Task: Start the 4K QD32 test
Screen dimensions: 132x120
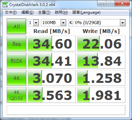Action: [16, 95]
